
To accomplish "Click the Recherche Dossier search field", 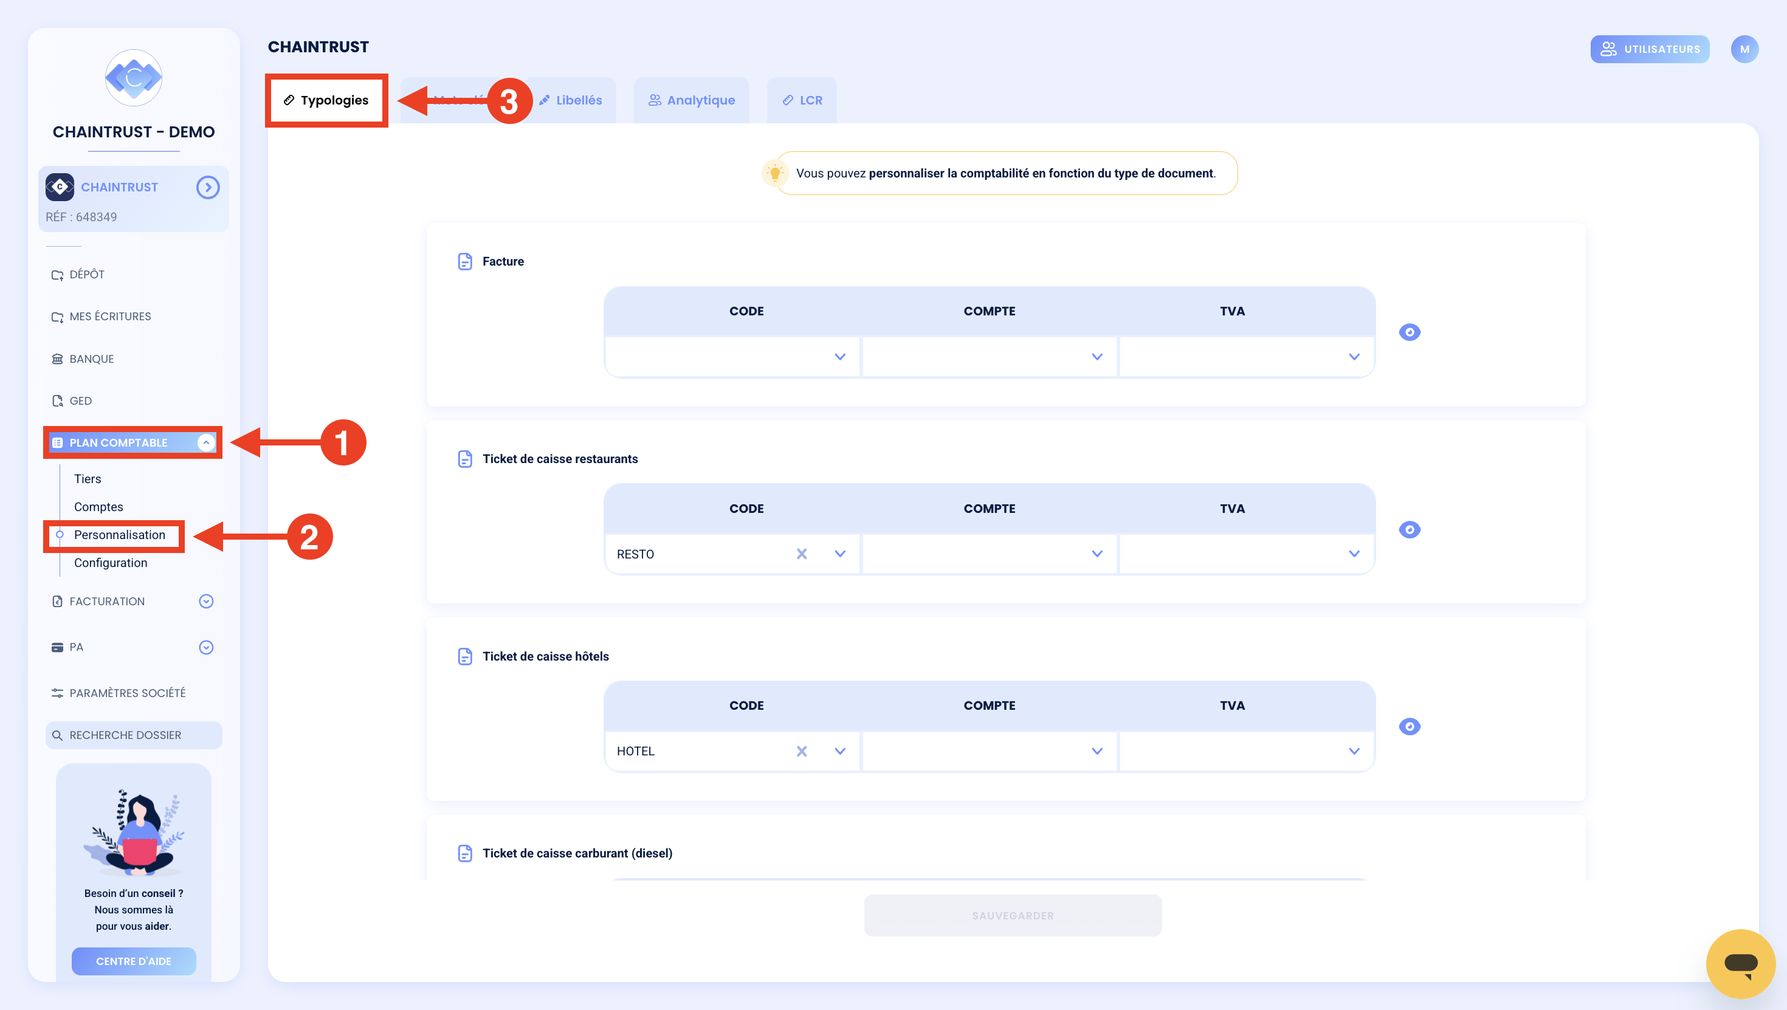I will 134,735.
